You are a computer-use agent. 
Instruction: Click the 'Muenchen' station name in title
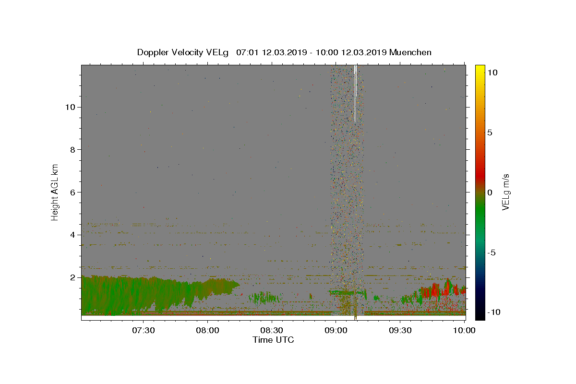coord(410,52)
